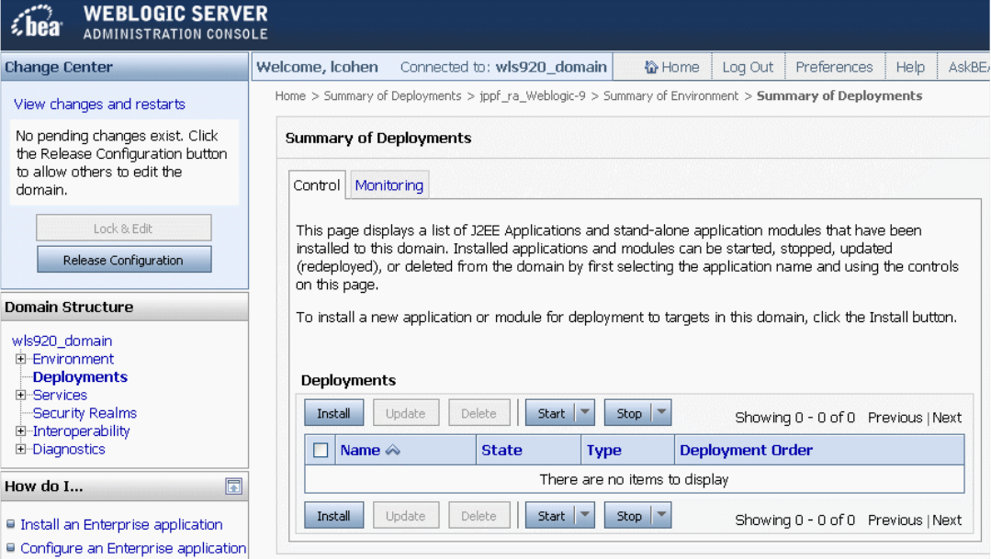The width and height of the screenshot is (991, 559).
Task: Open View changes and restarts link
Action: pyautogui.click(x=100, y=105)
